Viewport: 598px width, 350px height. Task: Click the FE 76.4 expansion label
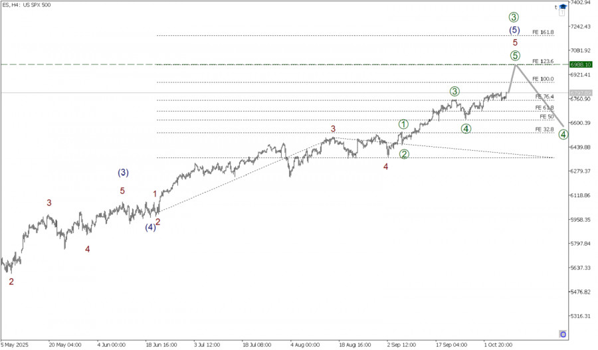pyautogui.click(x=544, y=97)
